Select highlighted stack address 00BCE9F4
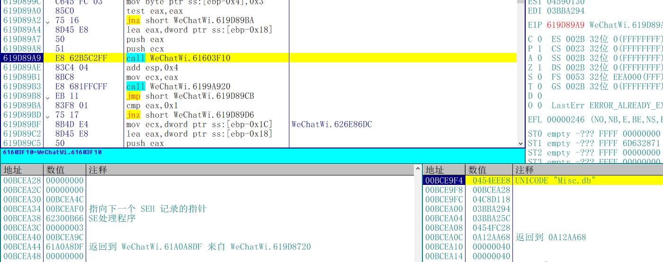Screen dimensions: 663x262 [x=444, y=180]
